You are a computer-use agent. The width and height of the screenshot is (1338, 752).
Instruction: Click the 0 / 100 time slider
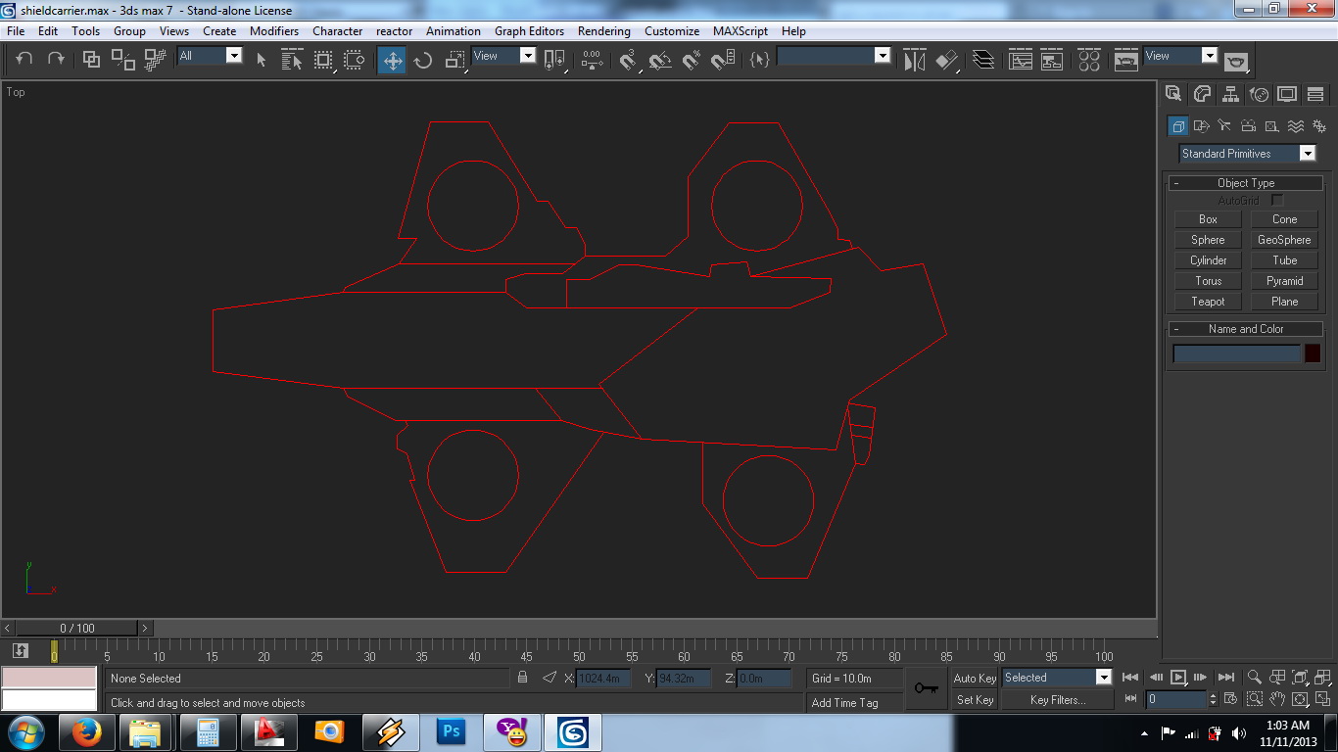[77, 628]
